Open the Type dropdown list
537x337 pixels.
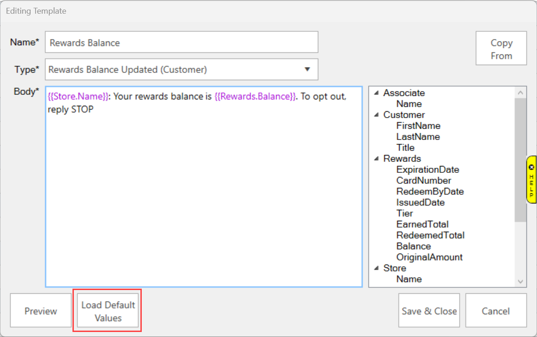307,69
